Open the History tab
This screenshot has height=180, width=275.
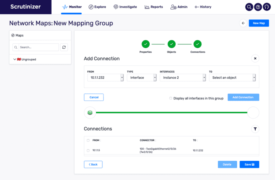pos(203,7)
